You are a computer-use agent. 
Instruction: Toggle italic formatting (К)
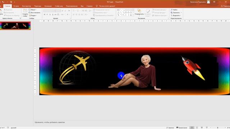pyautogui.click(x=47, y=15)
